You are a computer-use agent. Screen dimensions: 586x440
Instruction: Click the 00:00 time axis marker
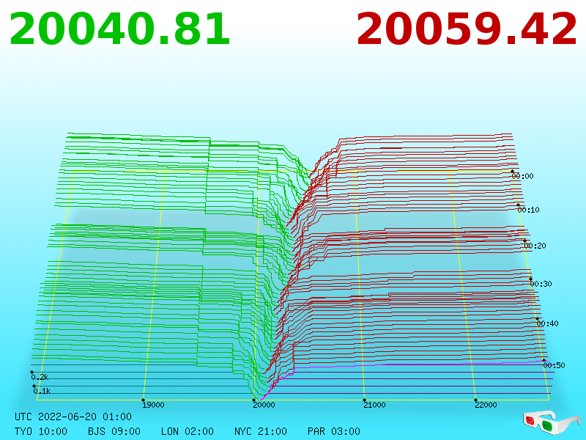pos(523,176)
